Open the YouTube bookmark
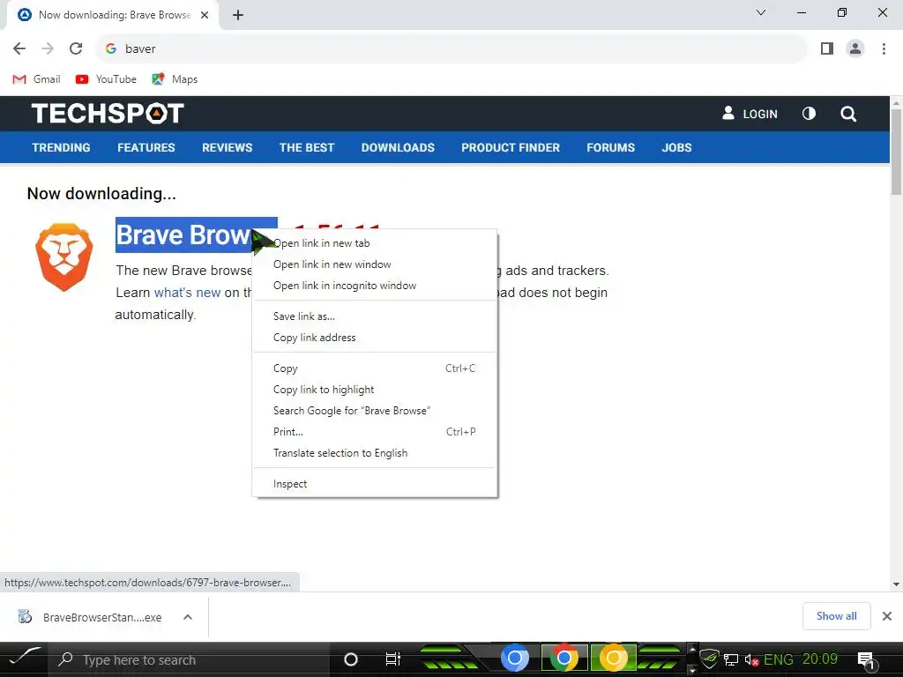This screenshot has height=677, width=903. click(x=106, y=78)
